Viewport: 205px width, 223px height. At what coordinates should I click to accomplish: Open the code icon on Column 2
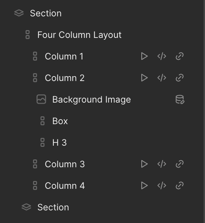coord(162,78)
